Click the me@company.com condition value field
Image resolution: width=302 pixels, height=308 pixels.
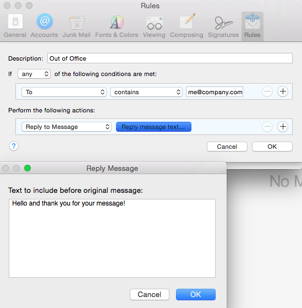click(215, 91)
